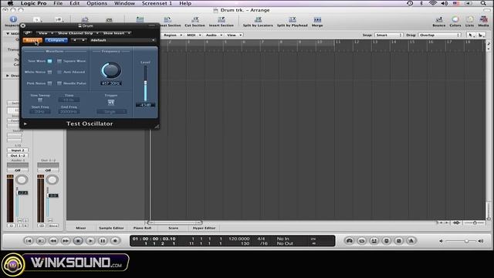This screenshot has width=494, height=278.
Task: Enable the Needle Pulse waveform
Action: (59, 83)
